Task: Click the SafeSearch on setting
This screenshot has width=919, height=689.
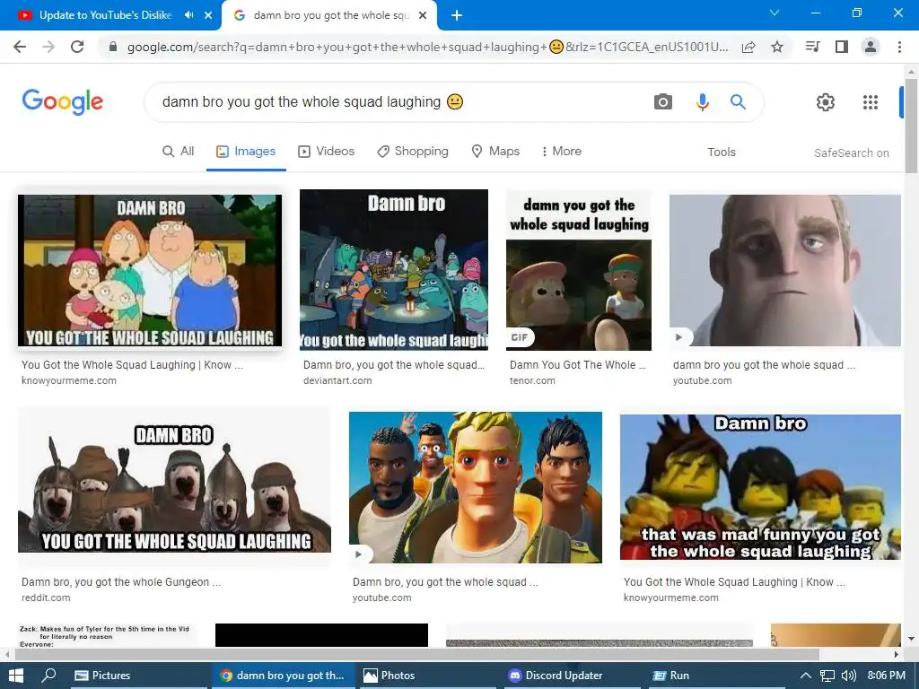Action: (851, 153)
